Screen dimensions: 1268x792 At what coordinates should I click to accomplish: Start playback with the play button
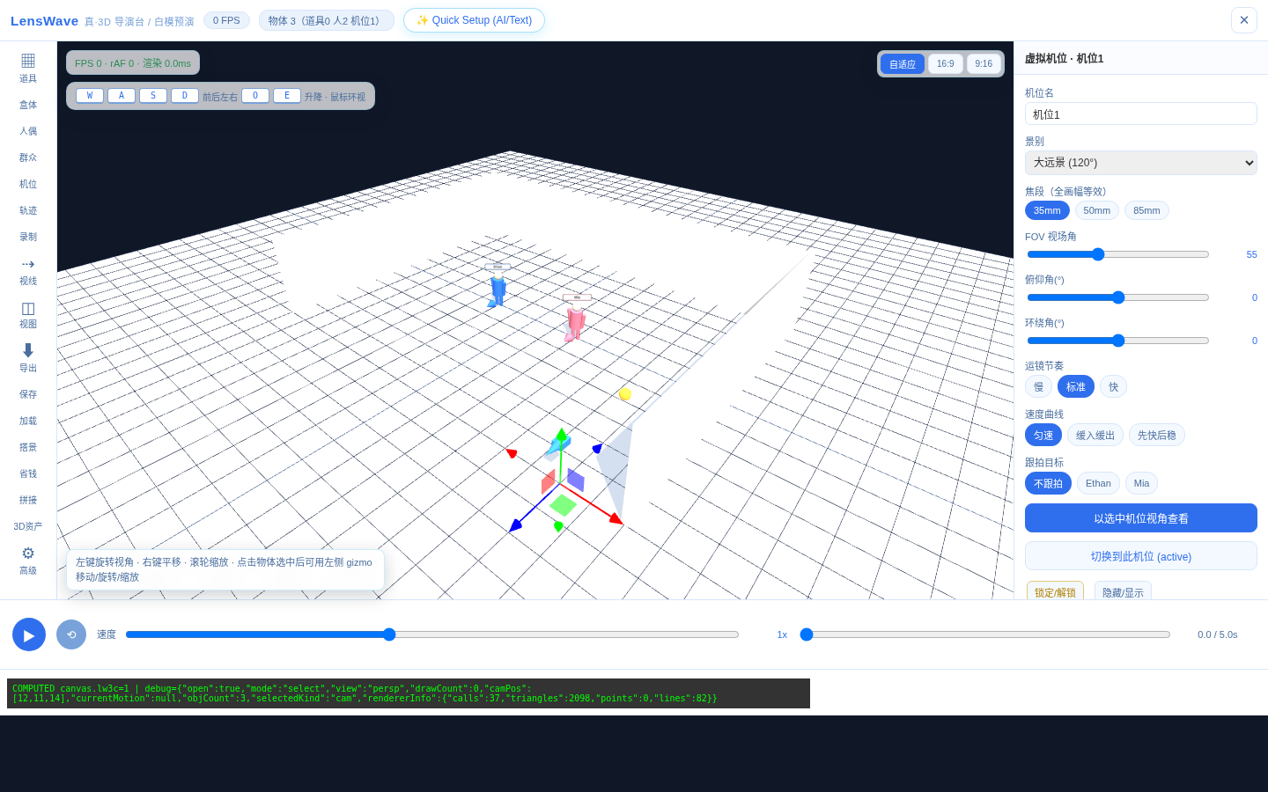tap(29, 634)
